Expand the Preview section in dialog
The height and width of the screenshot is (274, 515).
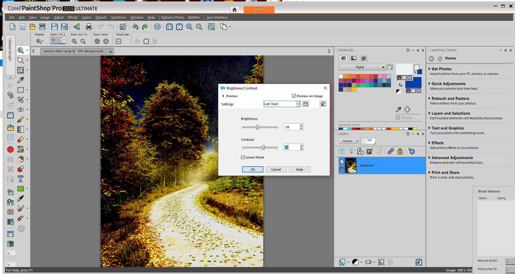point(223,96)
